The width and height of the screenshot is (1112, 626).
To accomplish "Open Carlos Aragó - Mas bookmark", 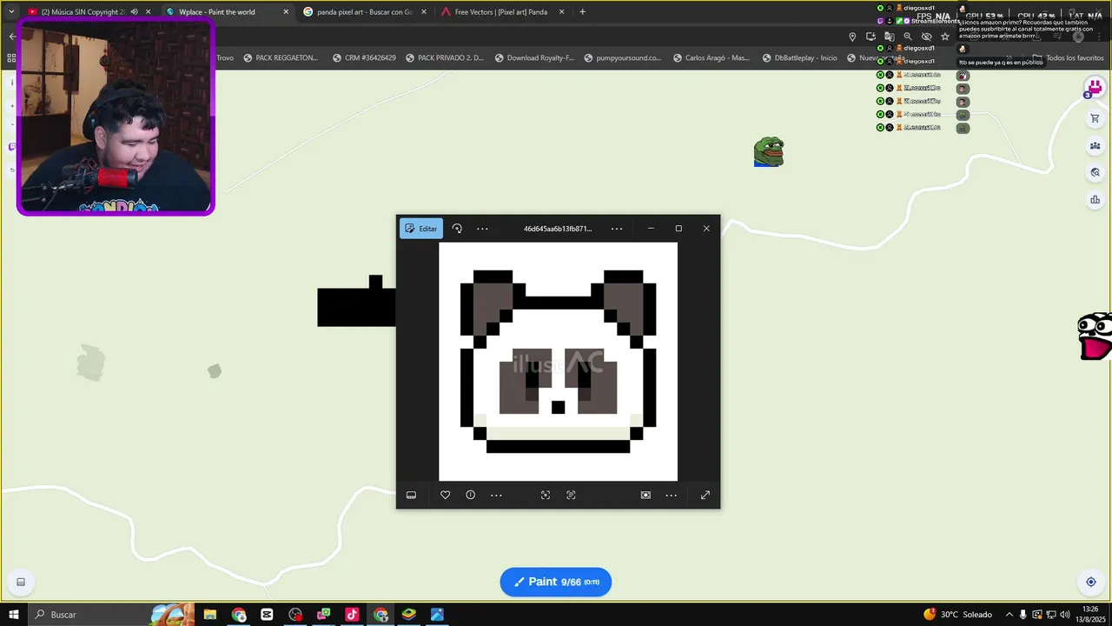I will (711, 58).
